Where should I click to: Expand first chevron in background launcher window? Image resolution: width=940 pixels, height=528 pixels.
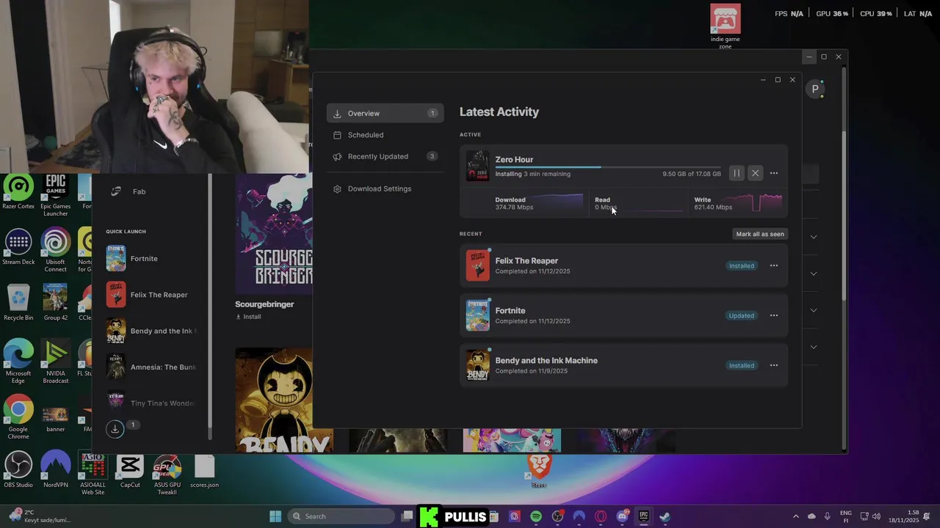(813, 237)
